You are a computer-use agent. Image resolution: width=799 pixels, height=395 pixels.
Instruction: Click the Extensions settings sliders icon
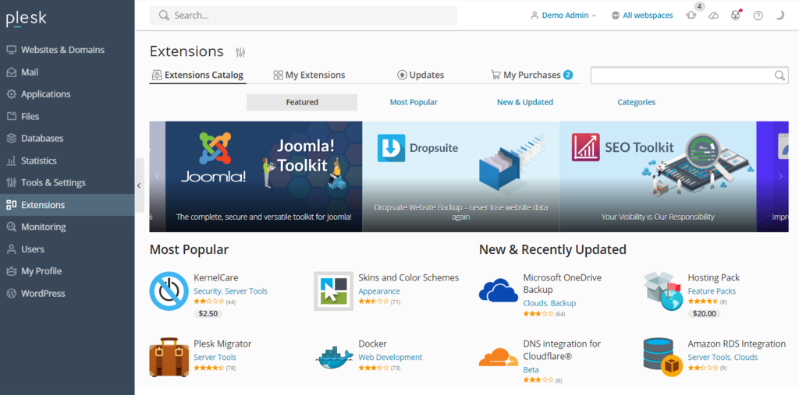[240, 52]
